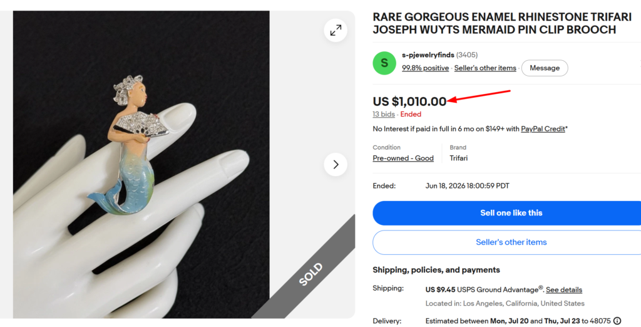Message the seller

(545, 68)
